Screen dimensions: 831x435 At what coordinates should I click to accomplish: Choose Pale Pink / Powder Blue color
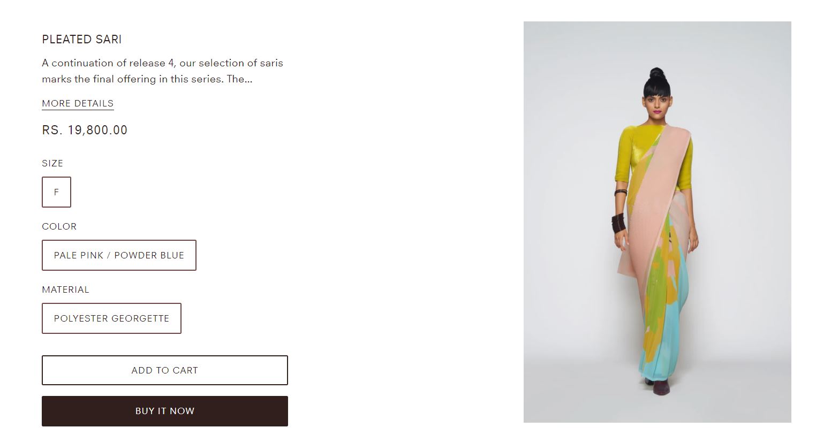(x=119, y=255)
